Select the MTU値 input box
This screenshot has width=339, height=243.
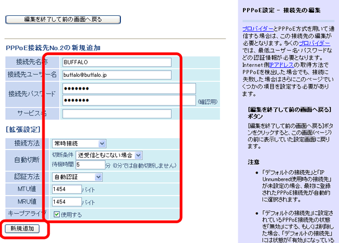(66, 189)
